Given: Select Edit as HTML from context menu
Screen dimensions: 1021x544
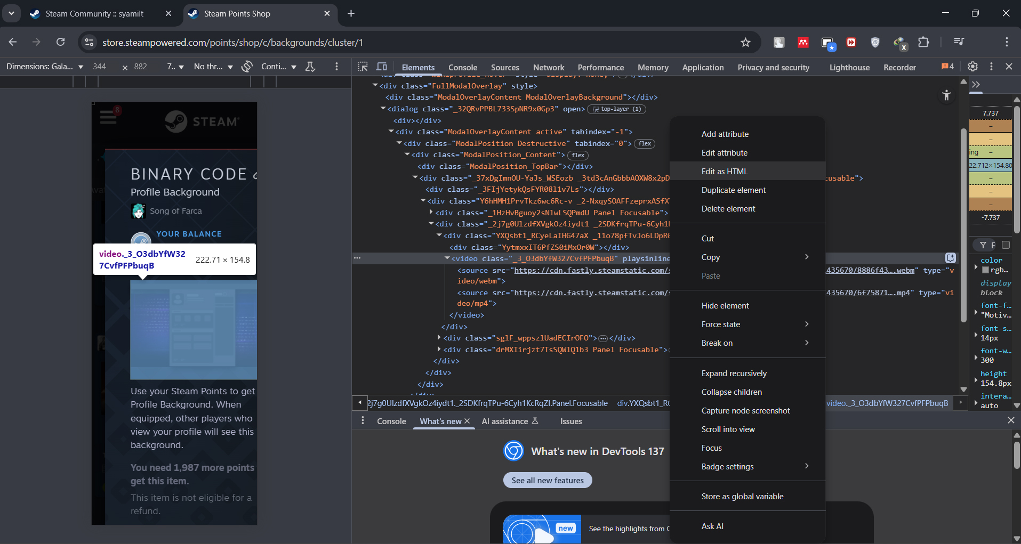Looking at the screenshot, I should point(747,172).
